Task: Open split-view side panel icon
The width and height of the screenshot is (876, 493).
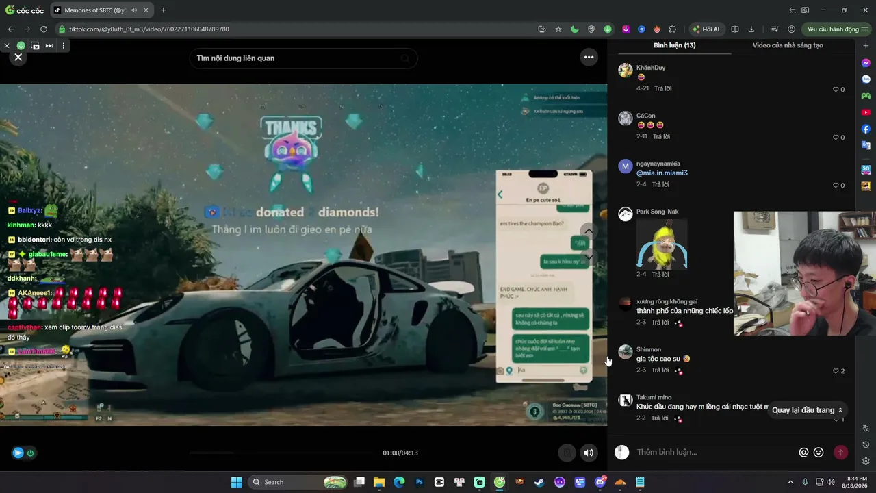Action: click(x=735, y=29)
